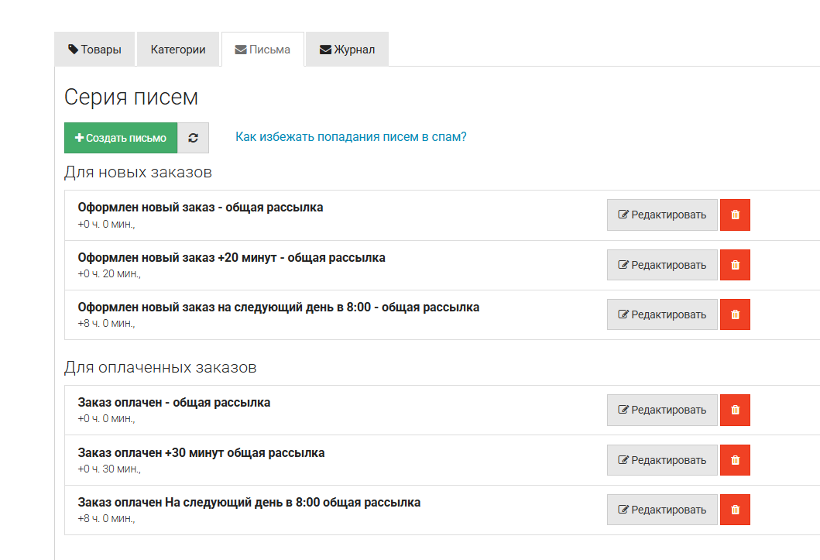Edit 'Заказ оплачен +30 минут общая рассылка'
The image size is (820, 560).
[662, 460]
